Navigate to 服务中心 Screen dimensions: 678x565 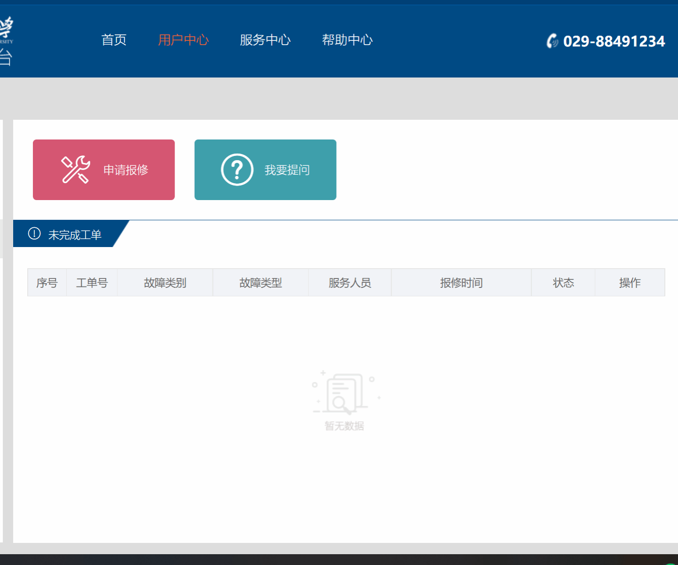pos(265,40)
